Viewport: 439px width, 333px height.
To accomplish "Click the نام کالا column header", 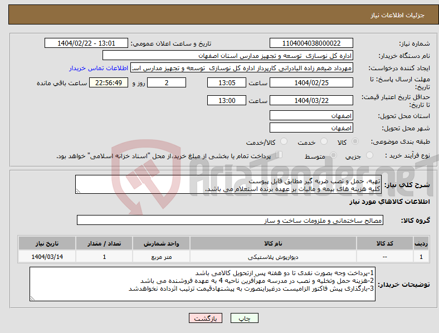I will [273, 243].
